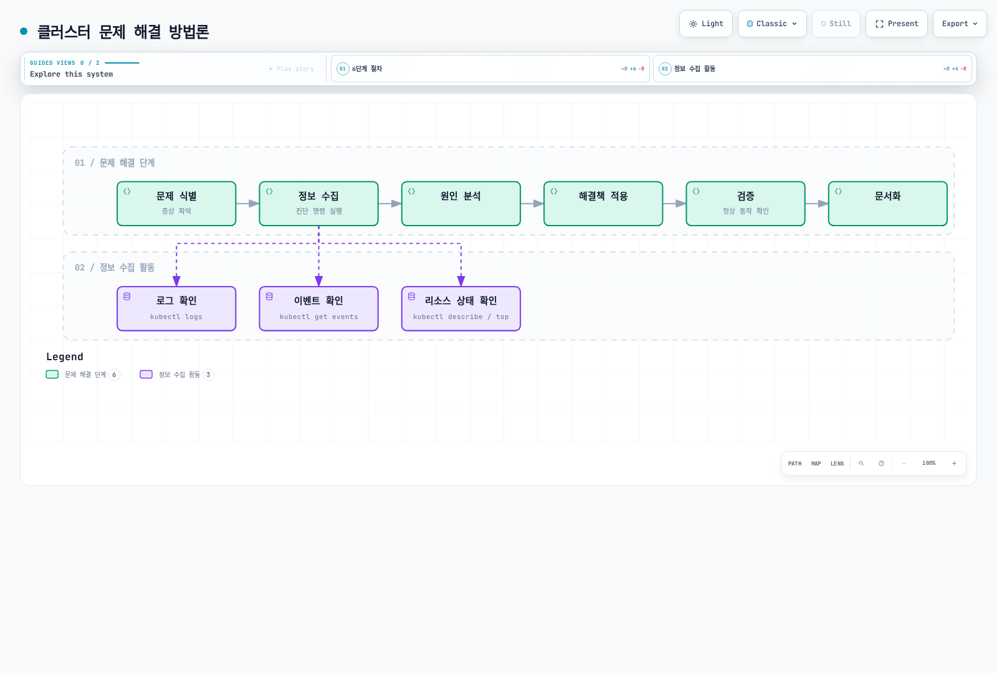Select the 이벤트 확인 node
This screenshot has width=997, height=673.
[318, 308]
